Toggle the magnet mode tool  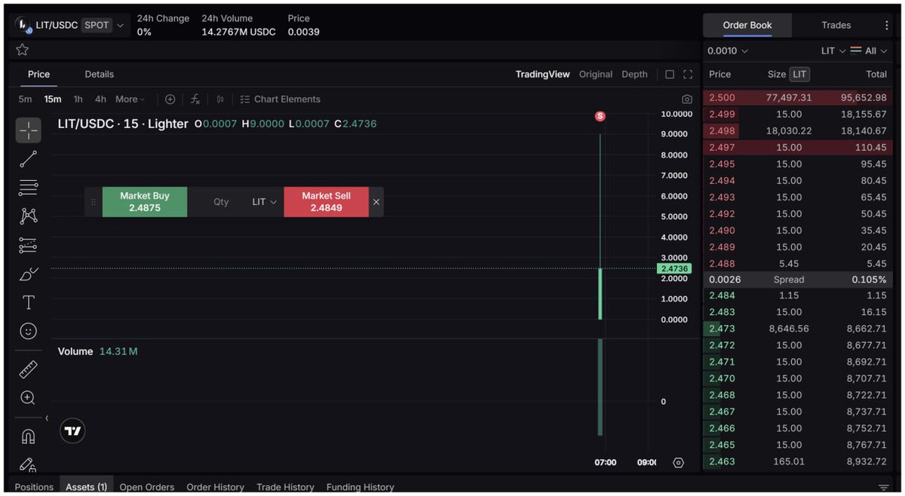29,436
